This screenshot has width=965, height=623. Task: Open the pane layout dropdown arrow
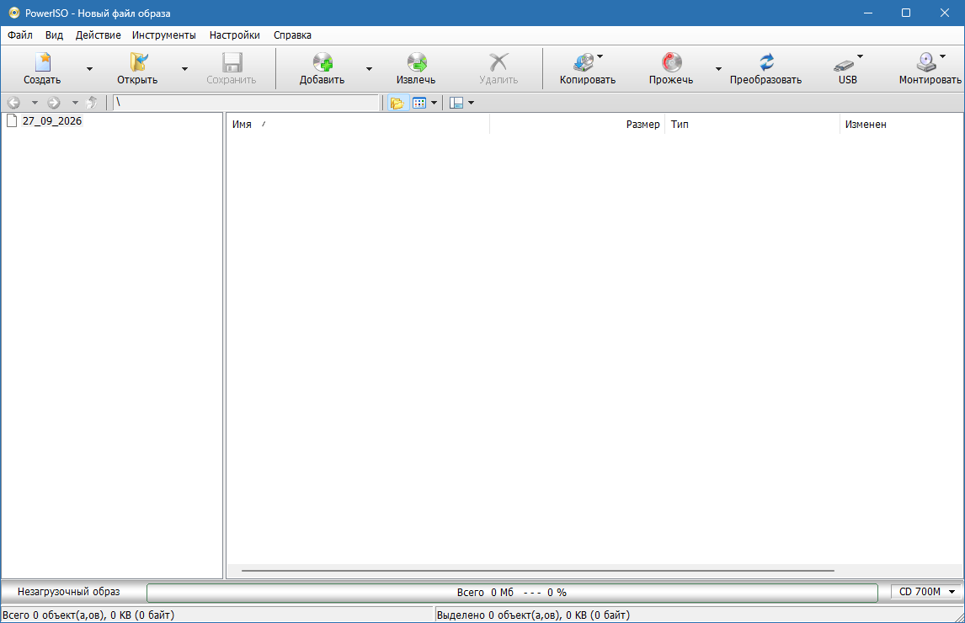pos(471,103)
